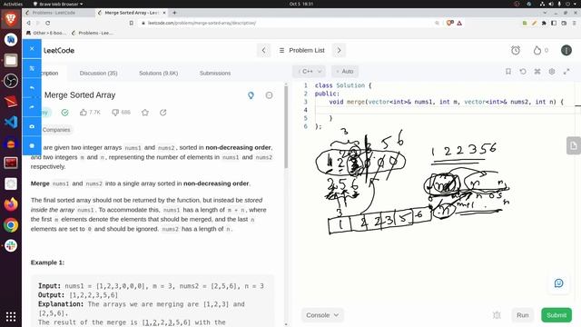Select the pen drawing tool in blue toolbar
This screenshot has height=327, width=581.
32,68
